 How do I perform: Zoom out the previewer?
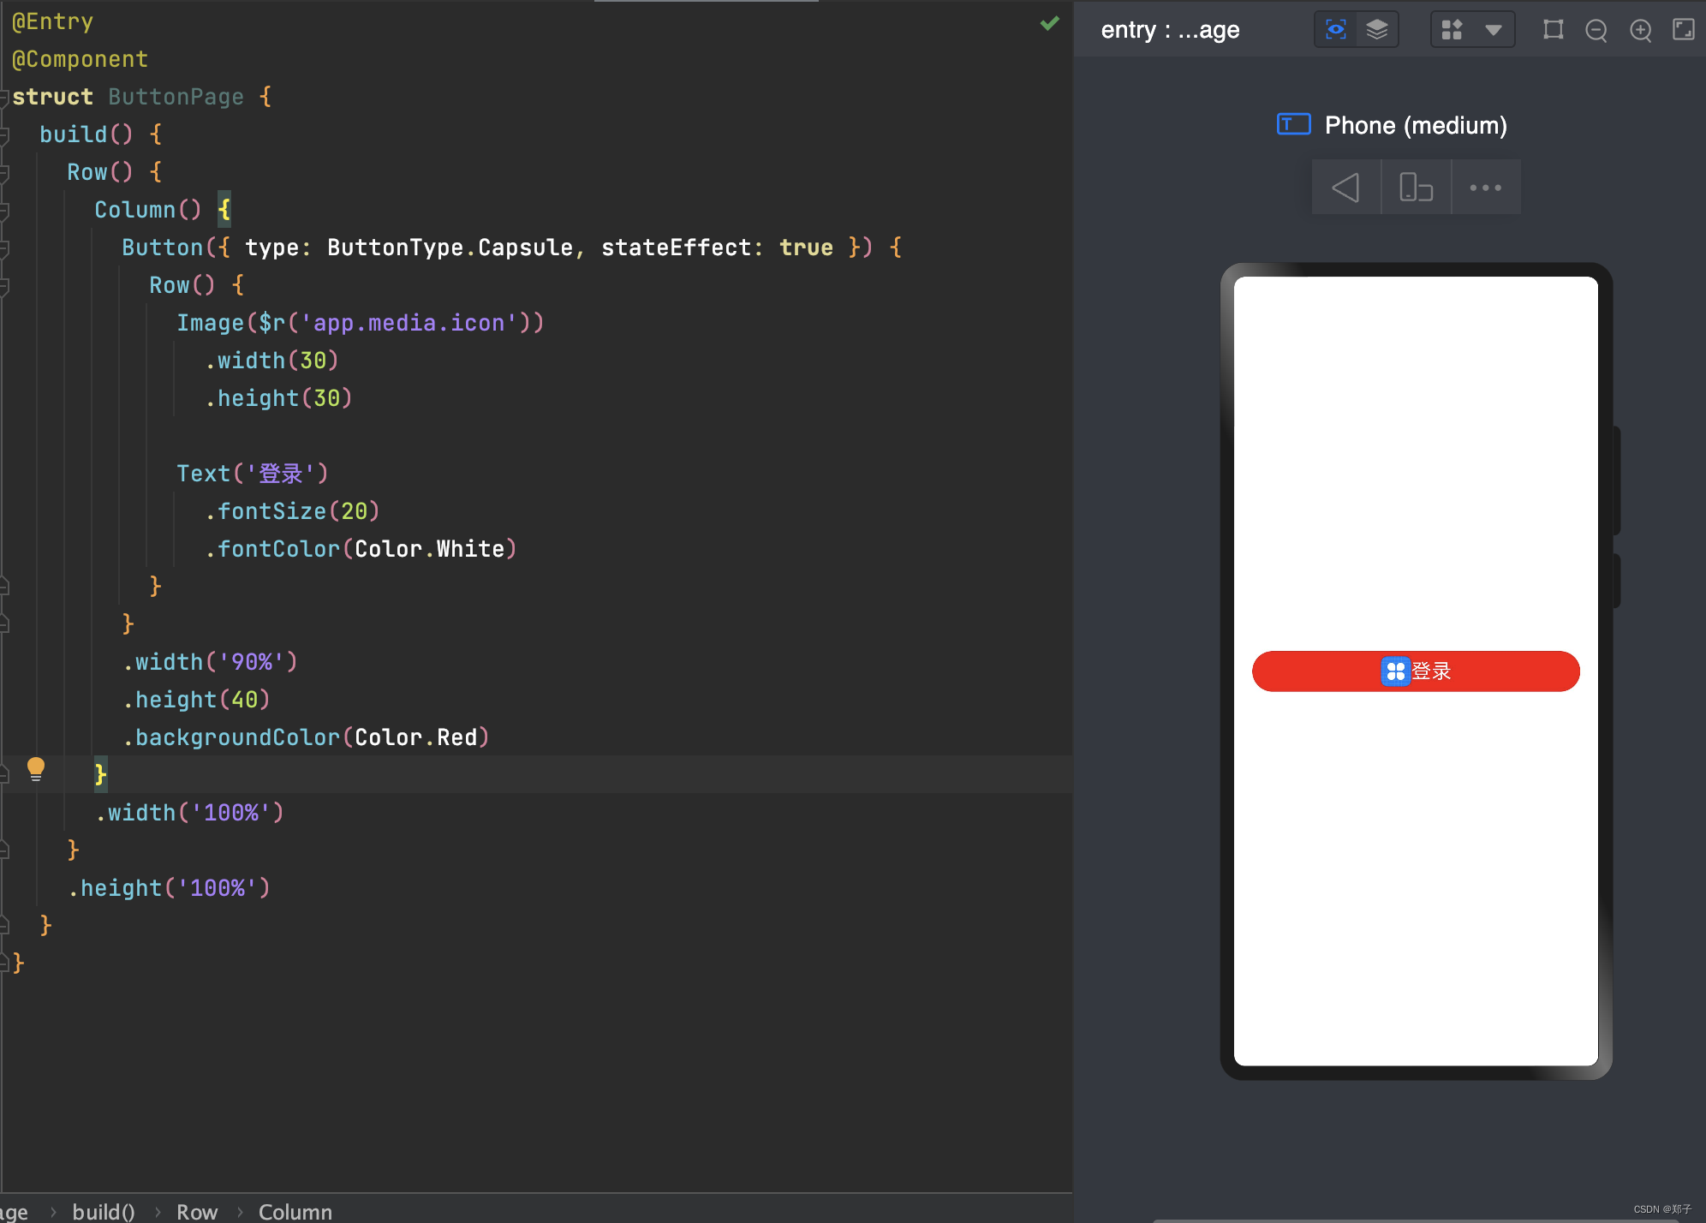(1596, 31)
